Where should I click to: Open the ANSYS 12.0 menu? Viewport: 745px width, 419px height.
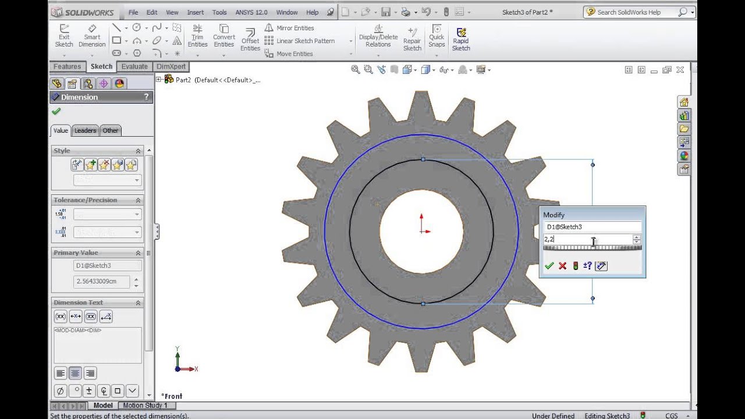tap(251, 12)
